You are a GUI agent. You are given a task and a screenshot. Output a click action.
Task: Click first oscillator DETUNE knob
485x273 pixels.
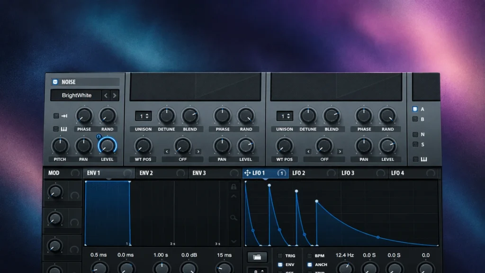click(x=166, y=116)
